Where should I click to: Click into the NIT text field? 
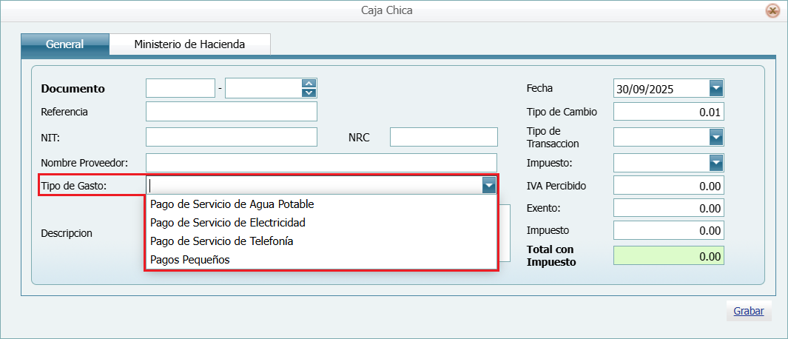pos(231,137)
